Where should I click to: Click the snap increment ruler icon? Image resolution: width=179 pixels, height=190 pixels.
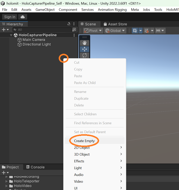(158, 31)
